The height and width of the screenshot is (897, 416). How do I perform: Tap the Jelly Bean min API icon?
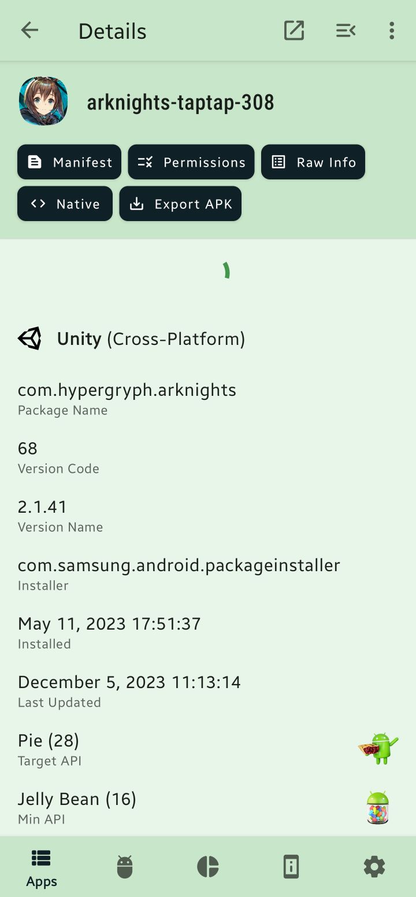tap(378, 807)
